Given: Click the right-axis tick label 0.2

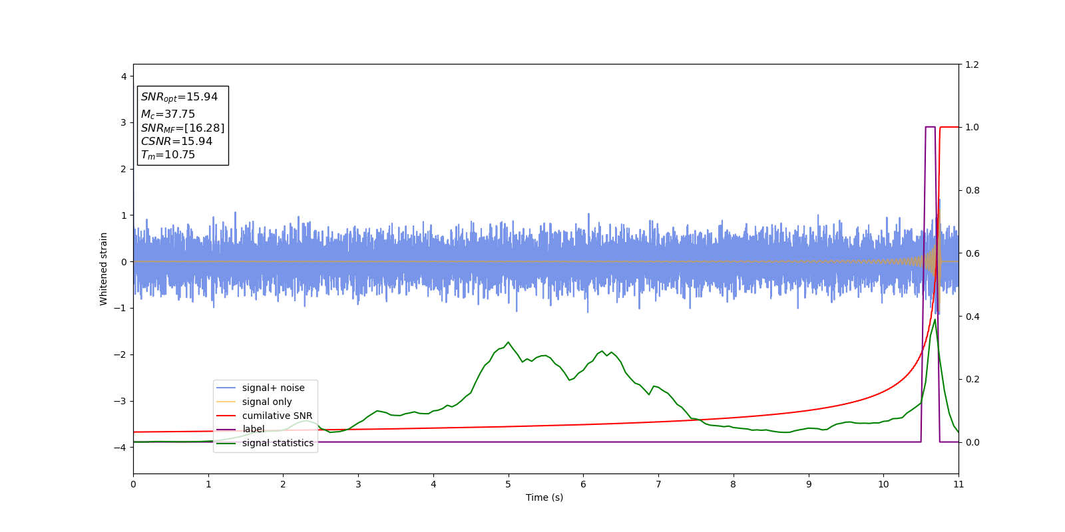Looking at the screenshot, I should (x=972, y=380).
